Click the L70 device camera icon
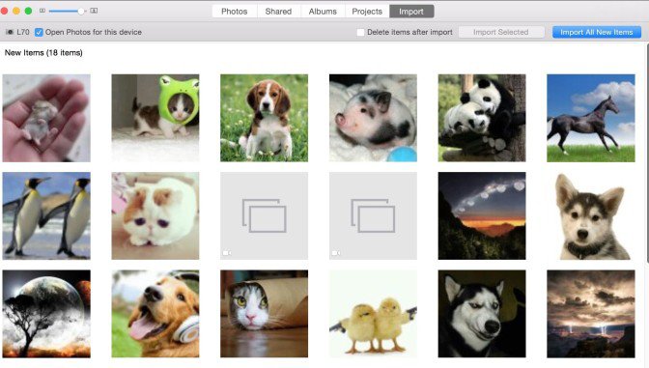 (10, 32)
